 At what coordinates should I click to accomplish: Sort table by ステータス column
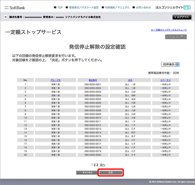coord(165,80)
